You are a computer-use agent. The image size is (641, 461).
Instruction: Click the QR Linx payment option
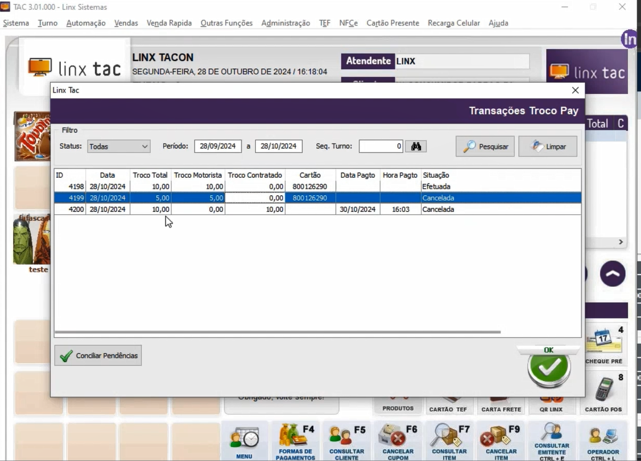(551, 405)
